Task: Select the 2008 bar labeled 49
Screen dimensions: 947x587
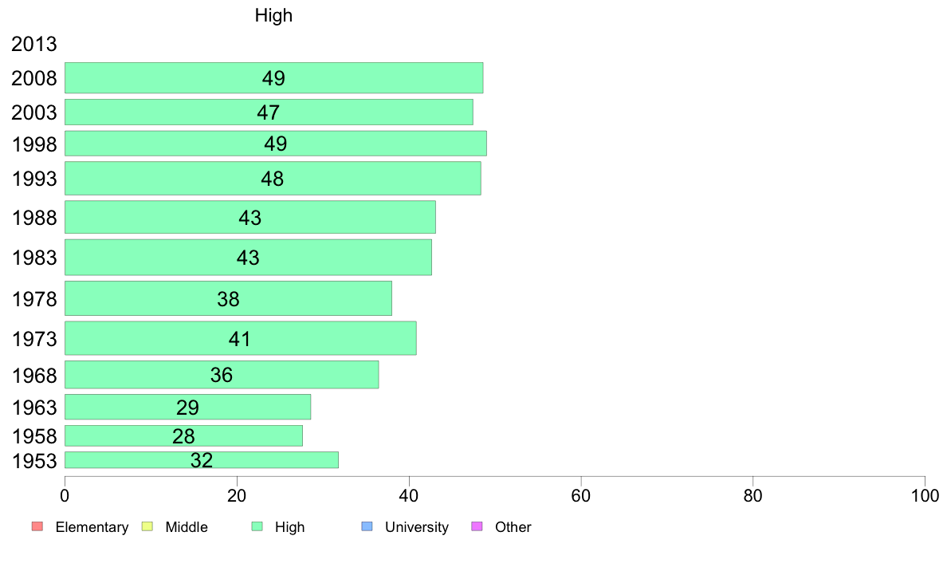Action: [x=273, y=78]
